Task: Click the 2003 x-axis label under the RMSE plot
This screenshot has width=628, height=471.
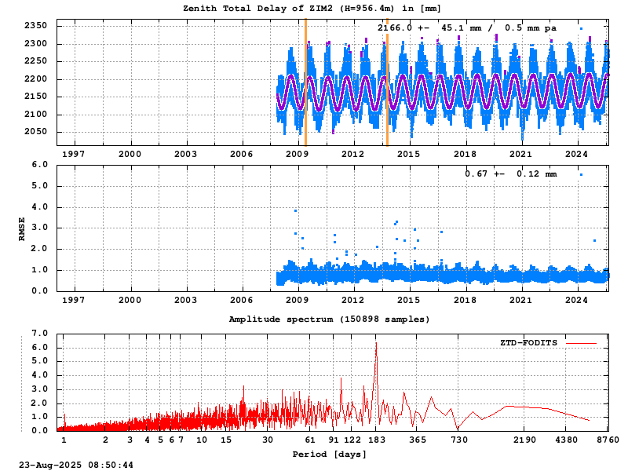Action: coord(185,300)
